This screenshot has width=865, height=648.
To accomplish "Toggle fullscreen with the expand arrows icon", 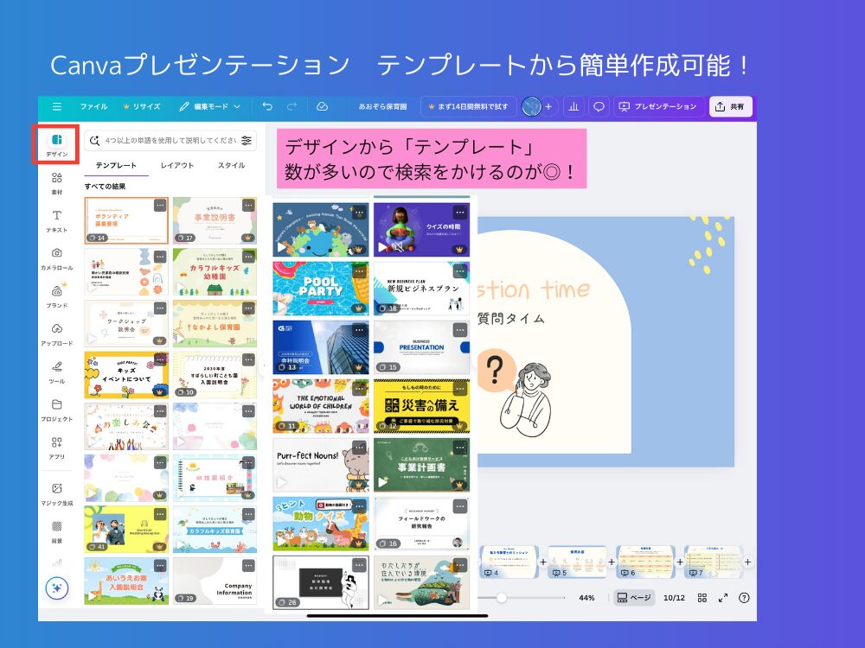I will (724, 596).
